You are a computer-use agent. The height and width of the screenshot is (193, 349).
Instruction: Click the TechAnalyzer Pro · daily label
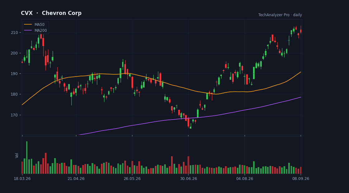coord(280,15)
